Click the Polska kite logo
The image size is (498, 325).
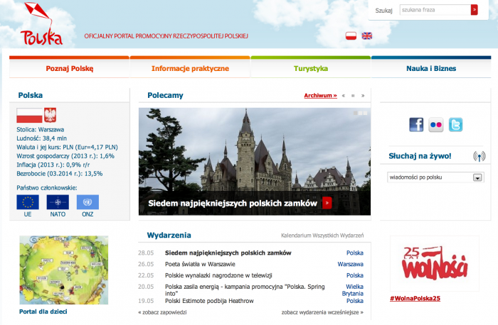(x=41, y=23)
